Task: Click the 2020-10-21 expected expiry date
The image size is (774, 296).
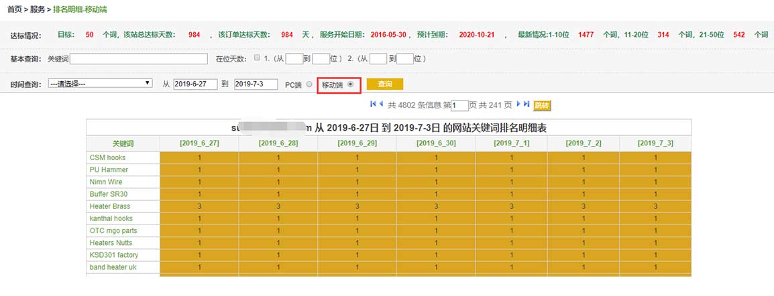Action: [477, 35]
